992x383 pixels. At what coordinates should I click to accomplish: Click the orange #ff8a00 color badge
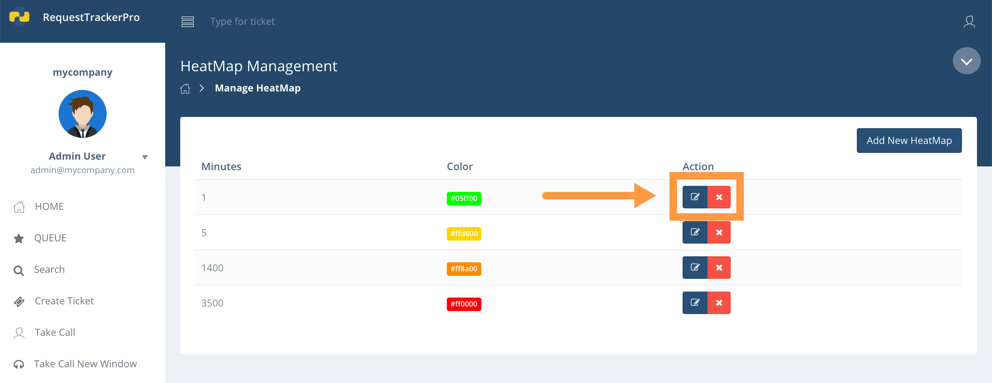pyautogui.click(x=464, y=269)
